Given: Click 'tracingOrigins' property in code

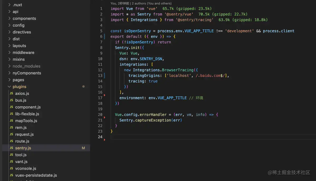Looking at the screenshot, I should (144, 76).
